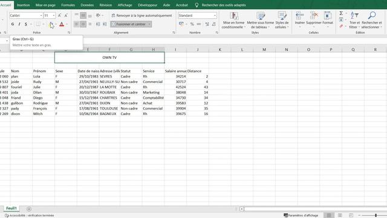Open Styles de cellules gallery

coord(282,20)
